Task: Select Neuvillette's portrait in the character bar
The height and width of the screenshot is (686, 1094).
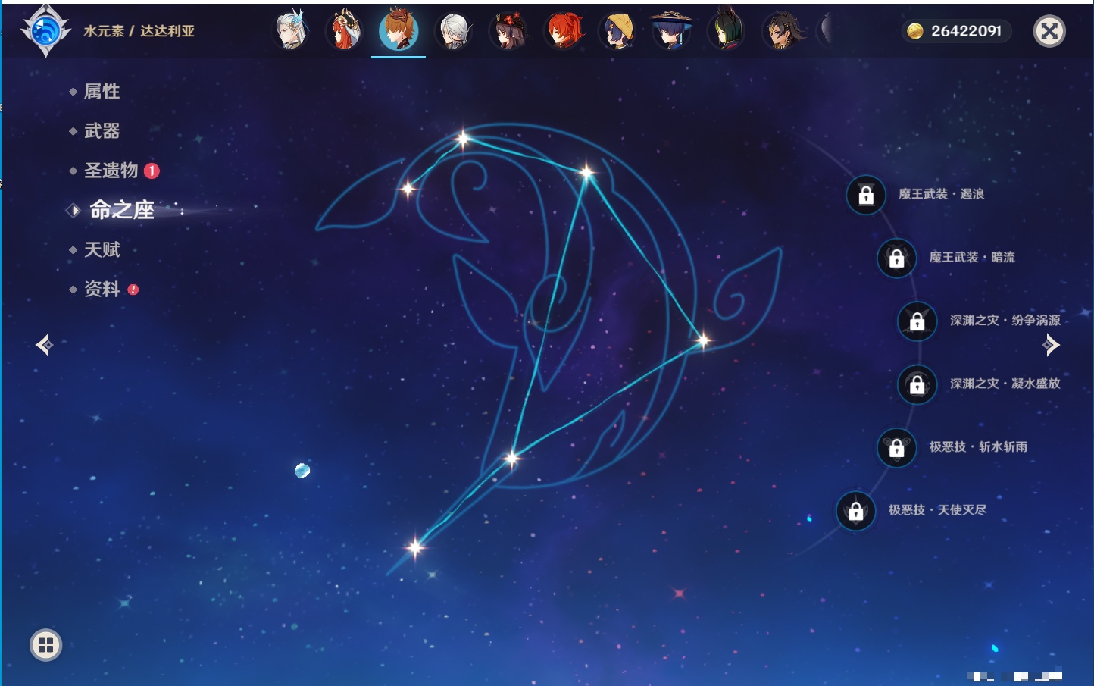Action: pyautogui.click(x=291, y=30)
